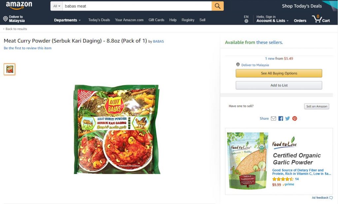Go back to results link

(x=15, y=29)
